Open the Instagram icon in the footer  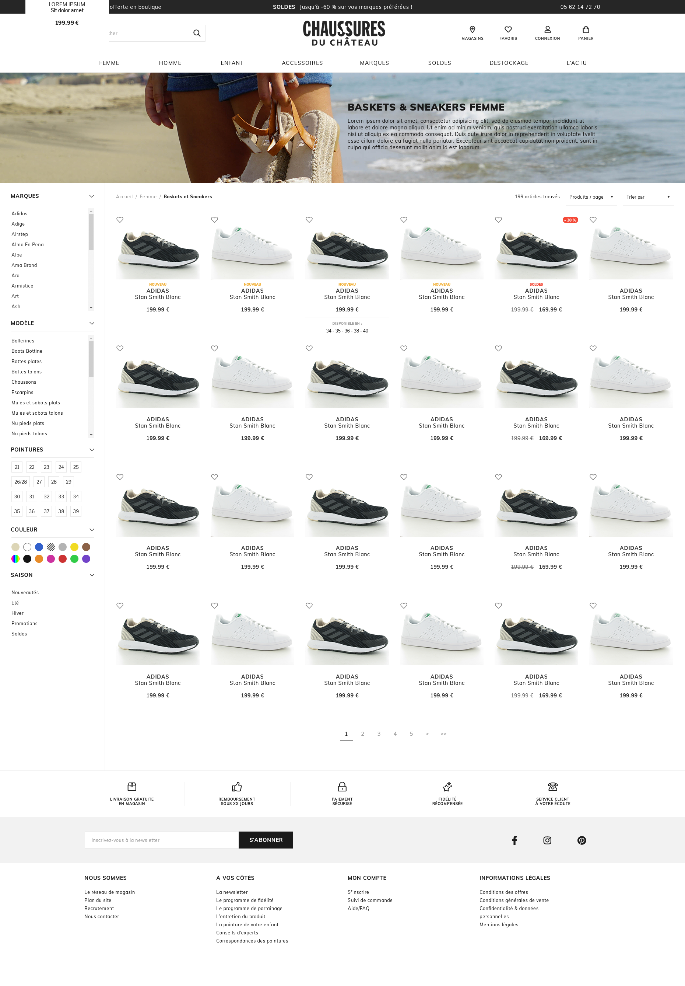(547, 840)
